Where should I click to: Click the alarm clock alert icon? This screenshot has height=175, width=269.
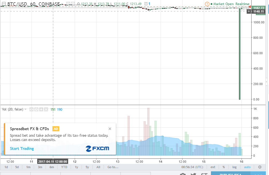[x=146, y=4]
